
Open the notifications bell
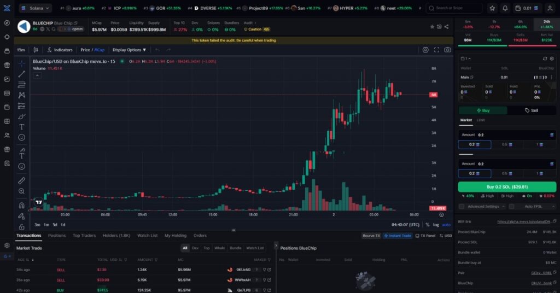[505, 8]
